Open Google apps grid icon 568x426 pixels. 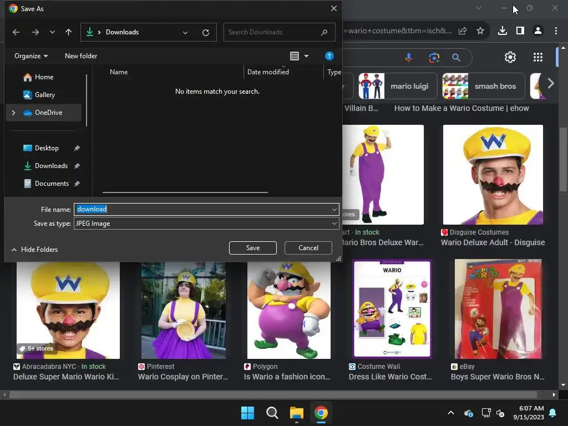[x=538, y=57]
